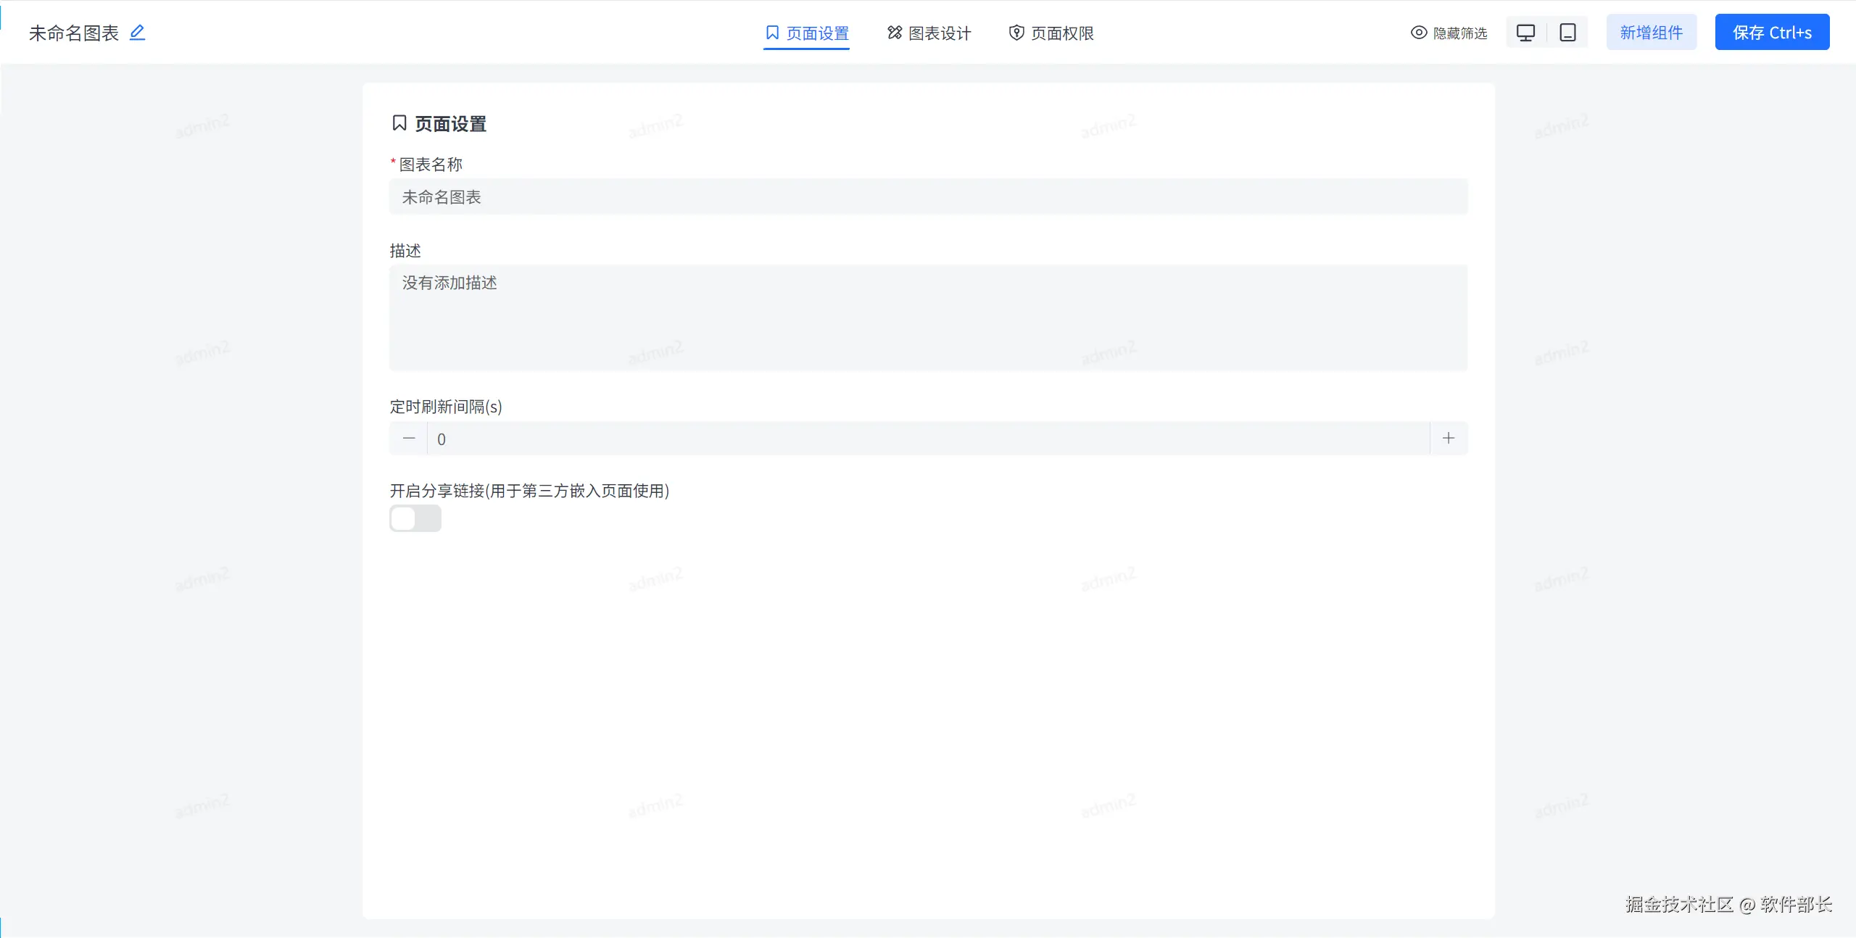The width and height of the screenshot is (1856, 938).
Task: Enable the share link toggle switch
Action: pyautogui.click(x=415, y=519)
